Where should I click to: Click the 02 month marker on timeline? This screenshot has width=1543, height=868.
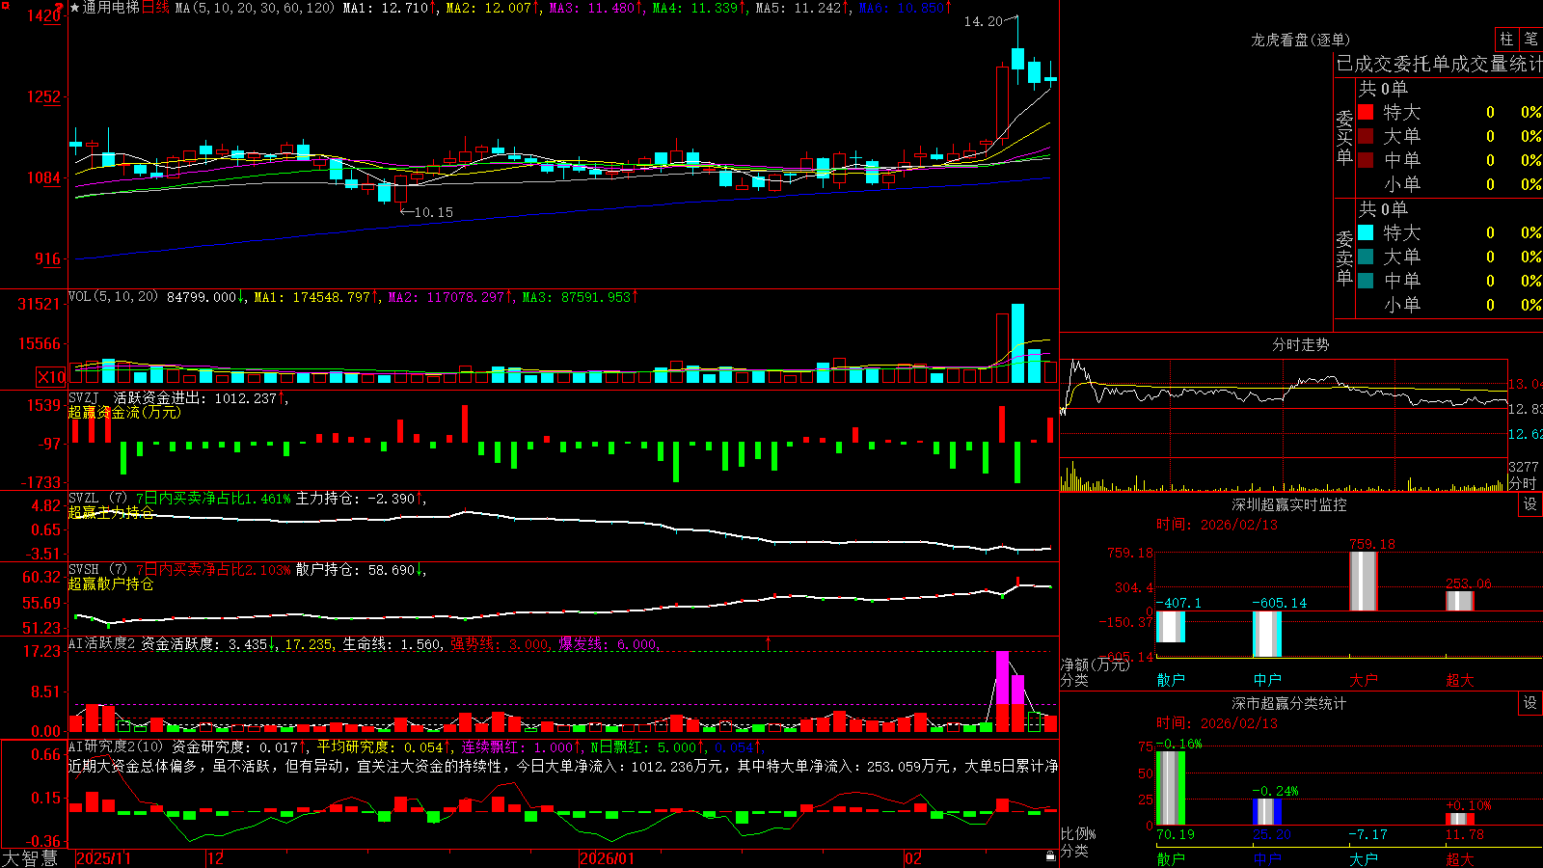913,858
